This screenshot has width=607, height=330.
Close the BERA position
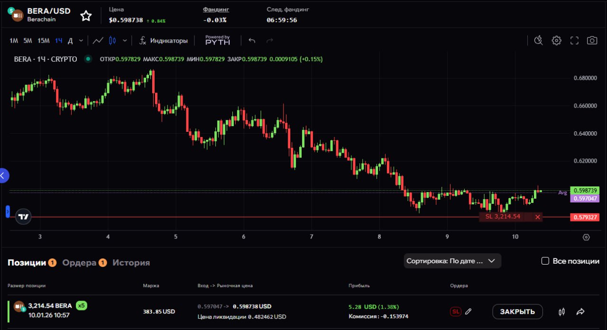click(517, 312)
